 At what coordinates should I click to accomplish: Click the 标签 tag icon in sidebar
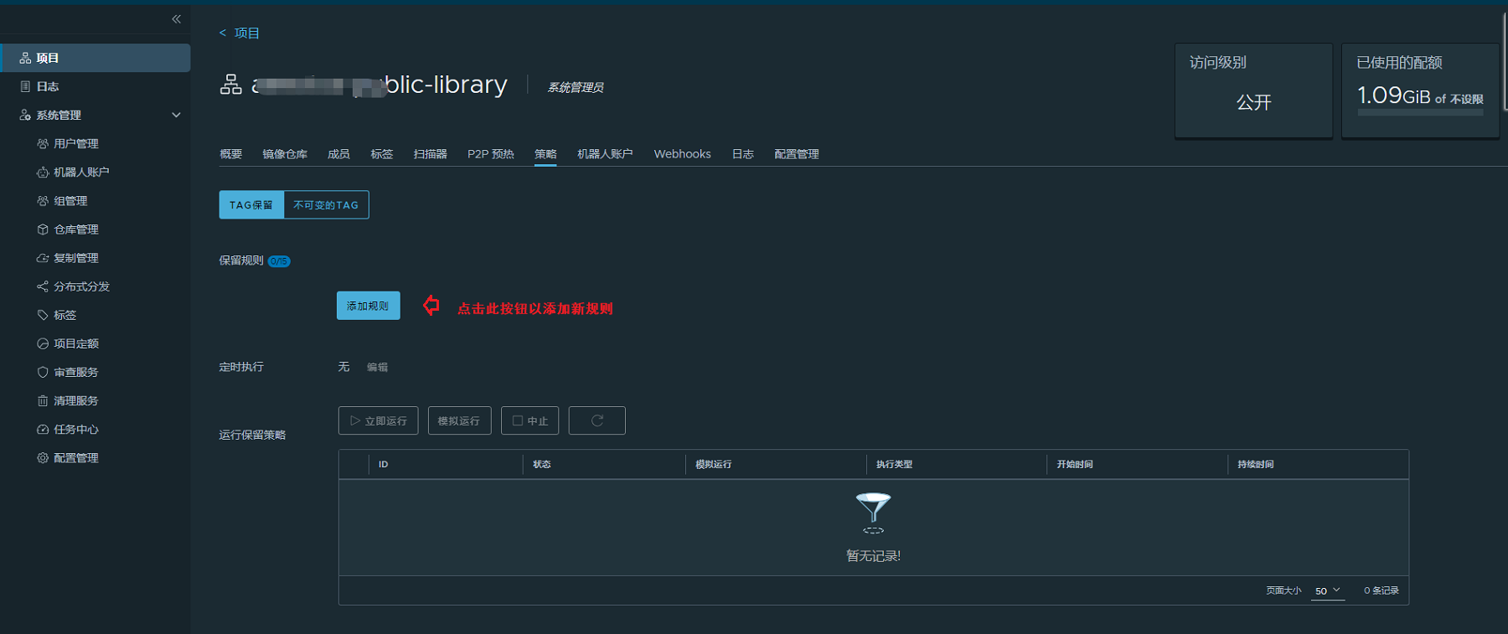(43, 315)
